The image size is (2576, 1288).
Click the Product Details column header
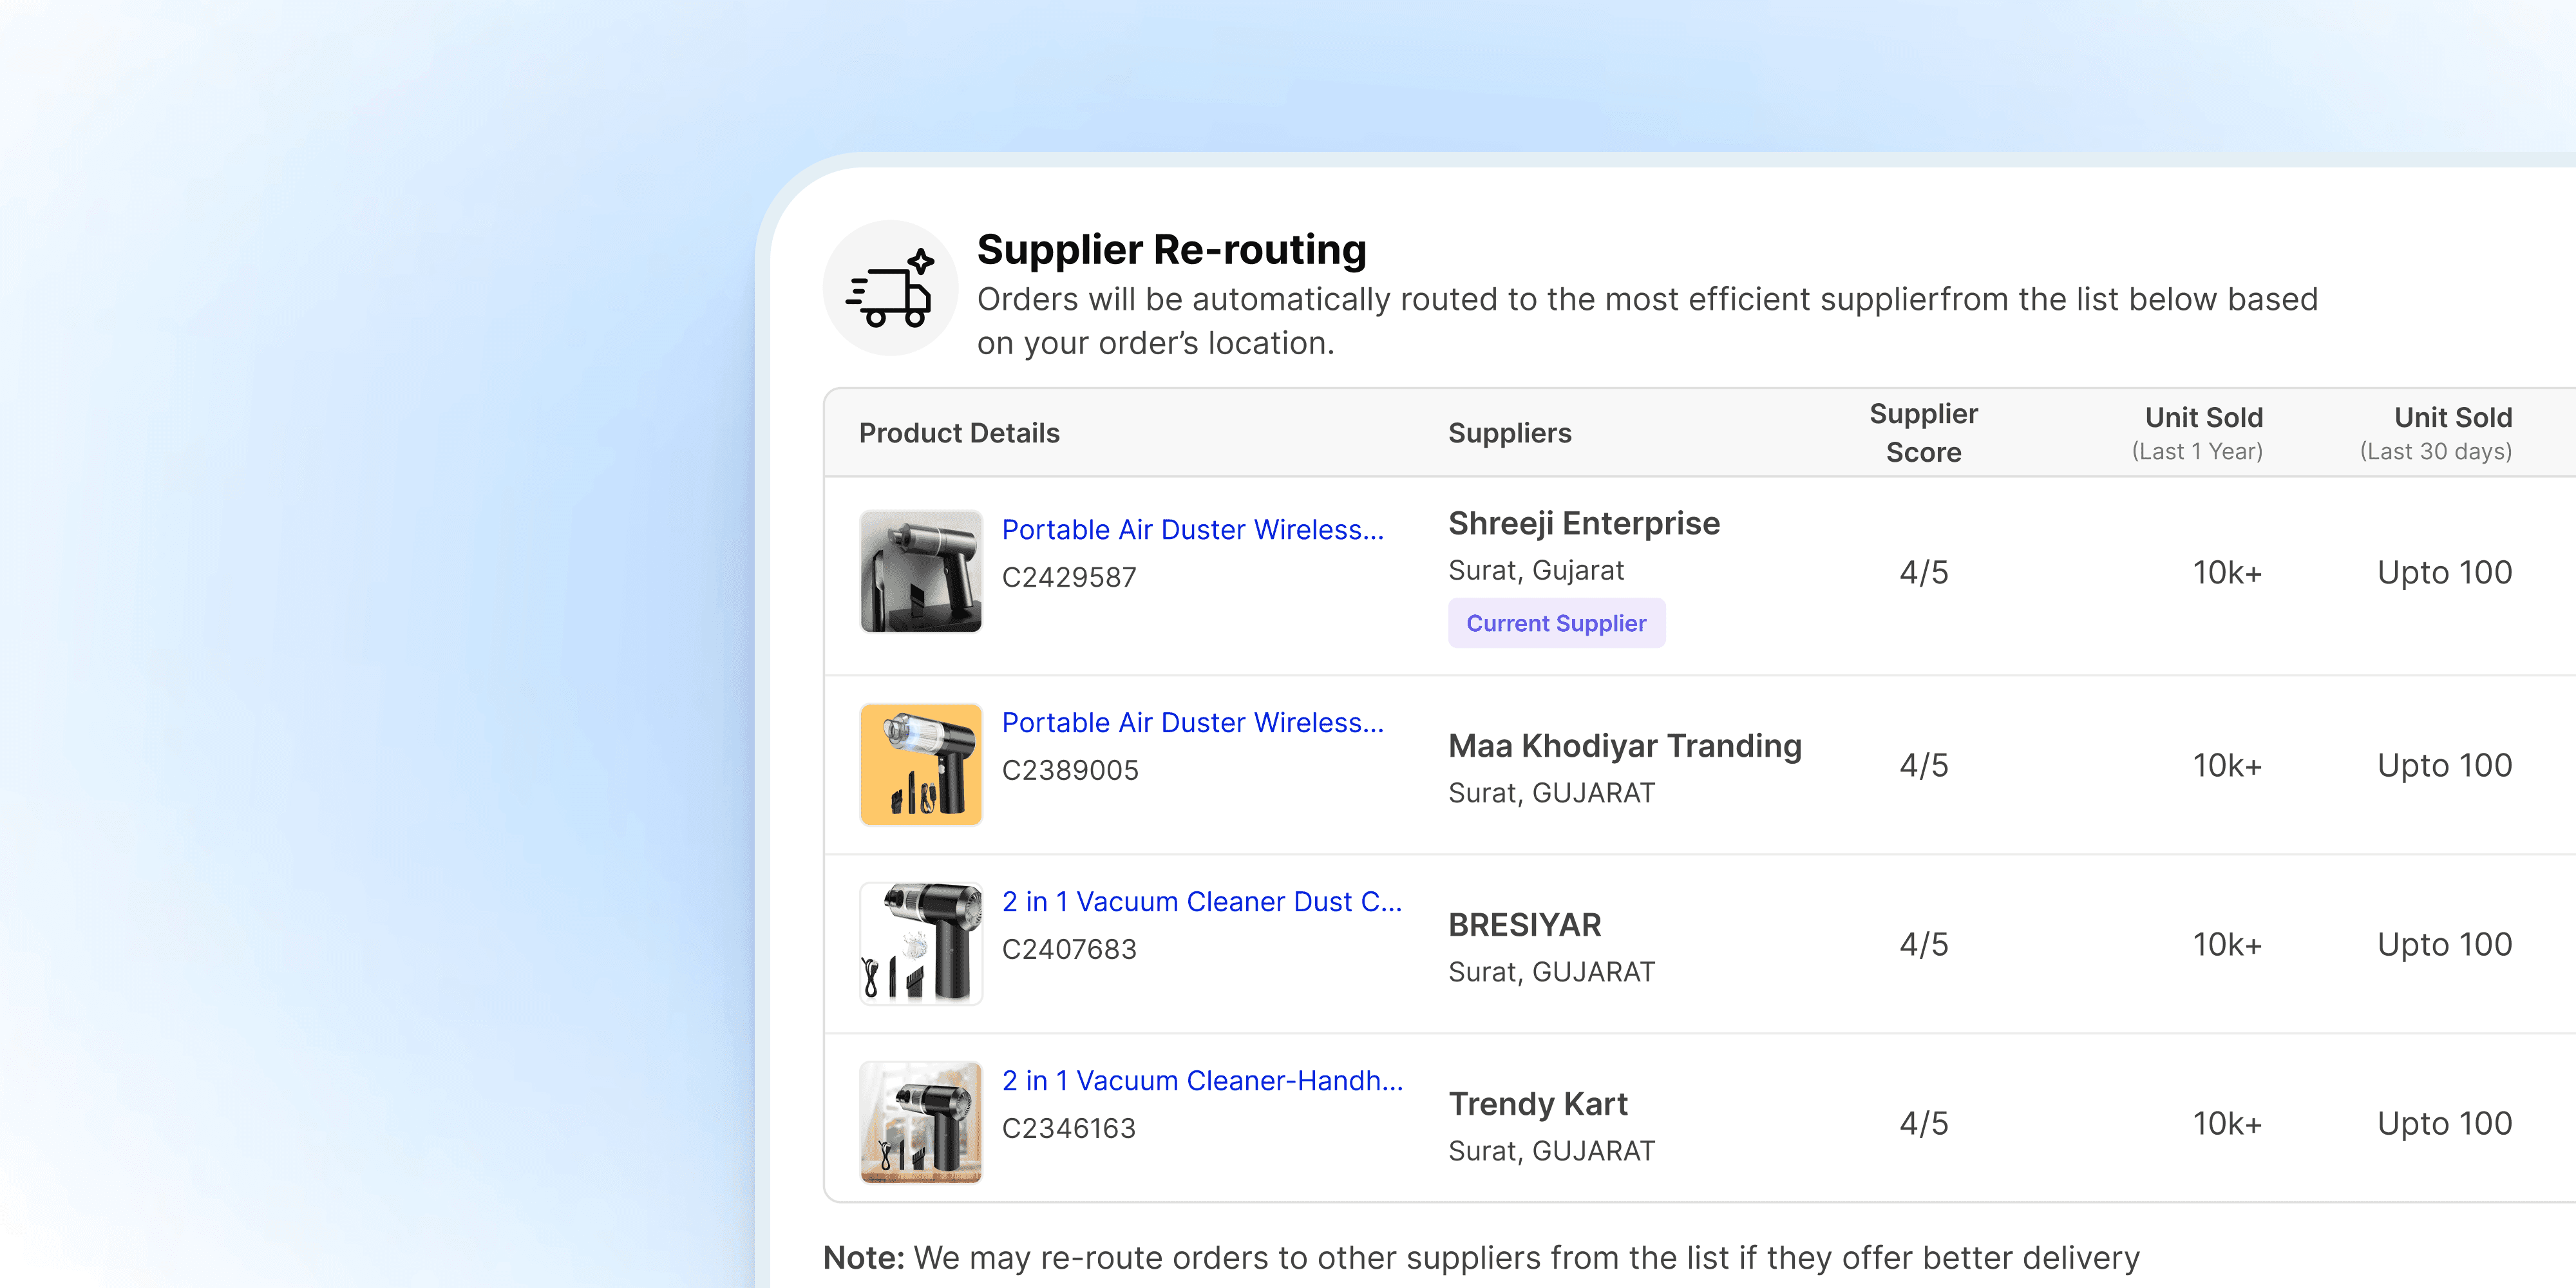pos(959,433)
